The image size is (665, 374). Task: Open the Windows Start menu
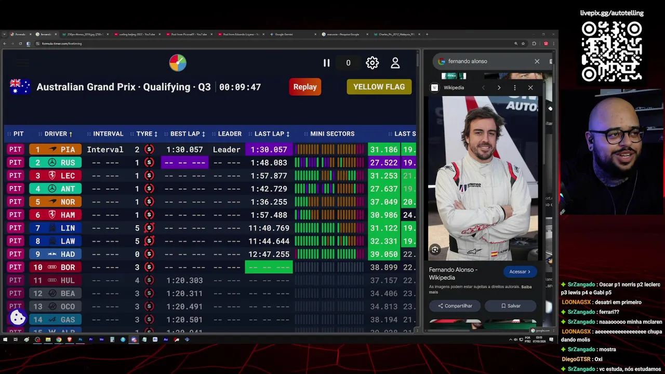(x=5, y=340)
